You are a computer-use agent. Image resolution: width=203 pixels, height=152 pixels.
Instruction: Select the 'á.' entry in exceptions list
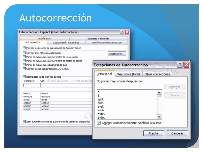coord(127,96)
